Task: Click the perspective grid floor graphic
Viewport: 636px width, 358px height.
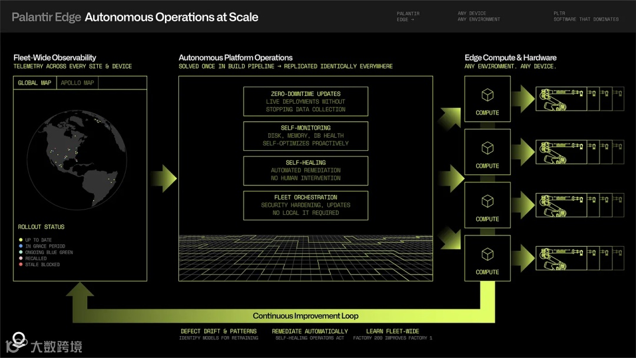Action: pos(306,258)
